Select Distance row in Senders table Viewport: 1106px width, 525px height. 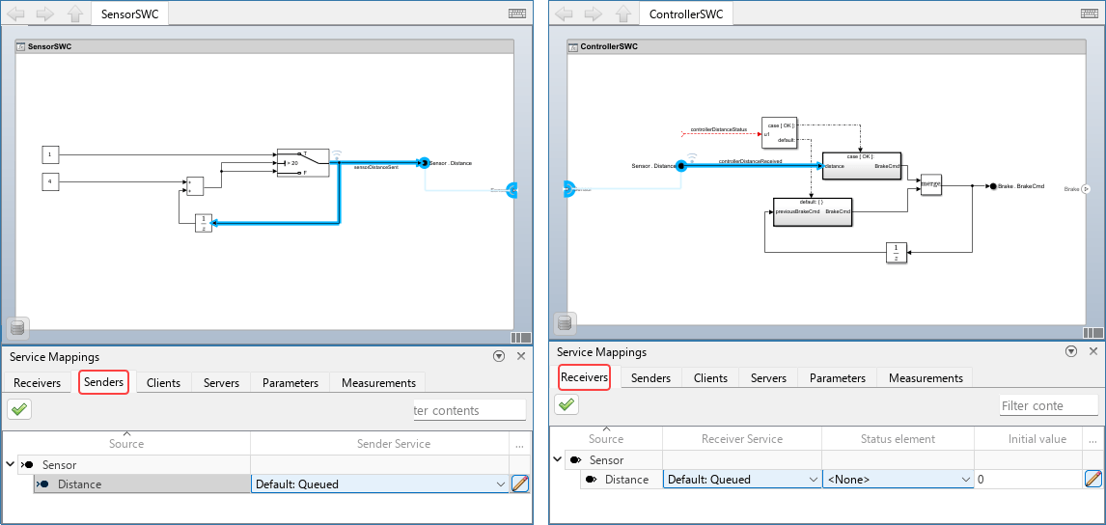(141, 484)
